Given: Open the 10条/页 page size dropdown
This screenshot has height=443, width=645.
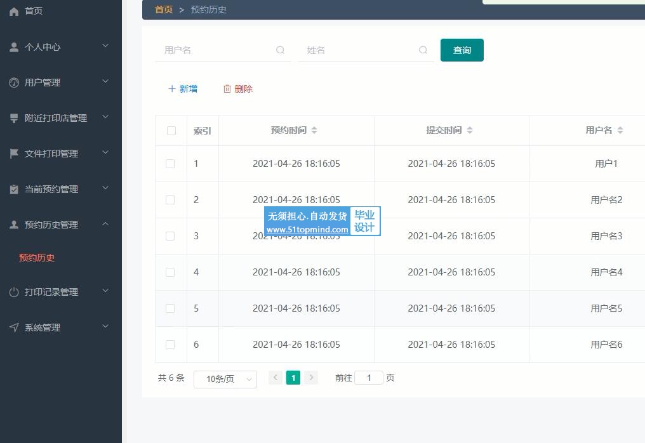Looking at the screenshot, I should 225,379.
